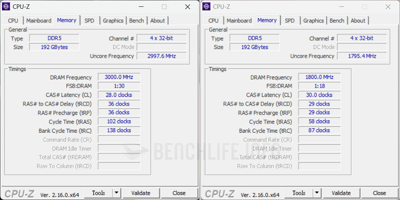Screen dimensions: 400x200
Task: Click the Tools button in left window
Action: click(x=98, y=193)
